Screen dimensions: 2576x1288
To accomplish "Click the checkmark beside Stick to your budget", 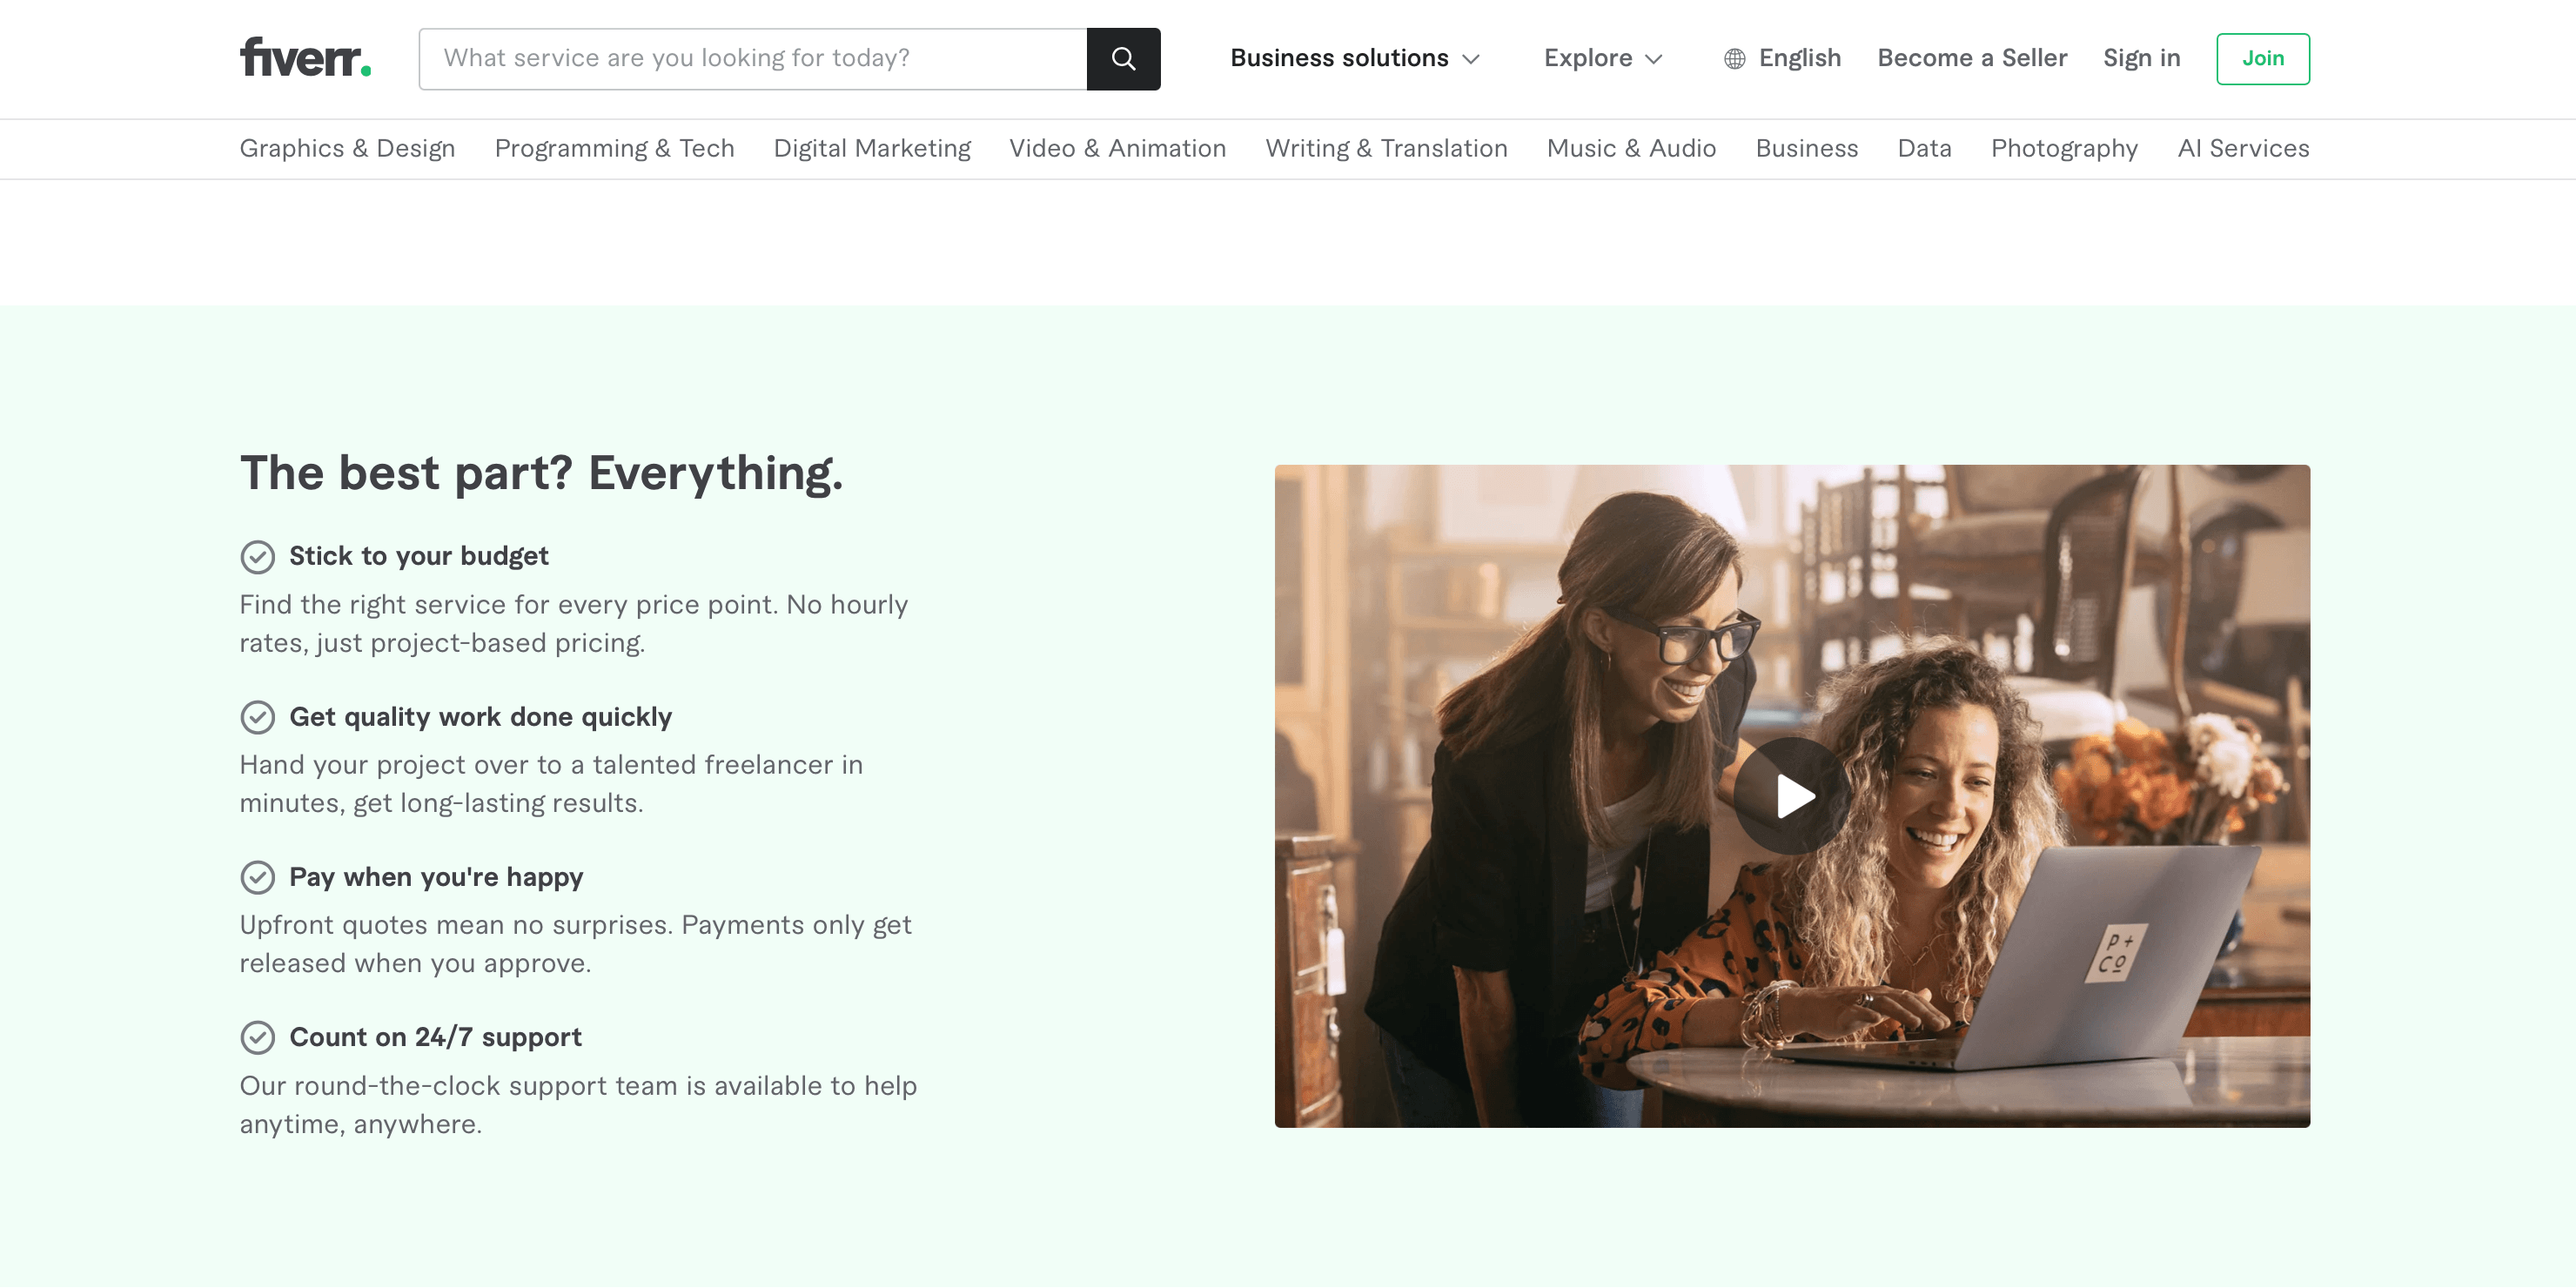I will click(x=259, y=557).
